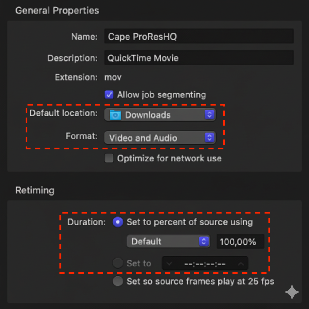Click the Default location popup chevron icon

209,115
